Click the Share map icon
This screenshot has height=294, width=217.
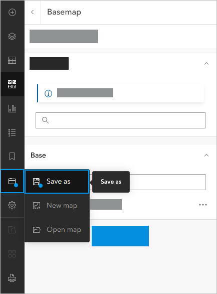(x=12, y=229)
